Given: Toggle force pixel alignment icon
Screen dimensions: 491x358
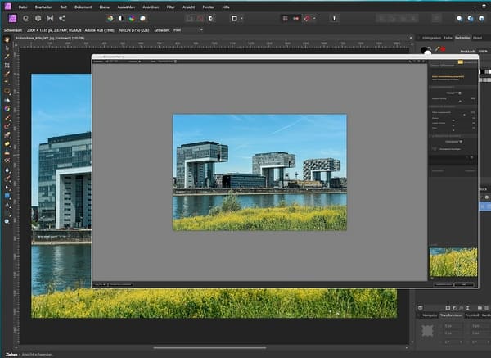Looking at the screenshot, I should [x=286, y=19].
